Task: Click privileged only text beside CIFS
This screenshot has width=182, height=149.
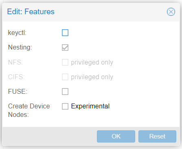Action: (92, 77)
